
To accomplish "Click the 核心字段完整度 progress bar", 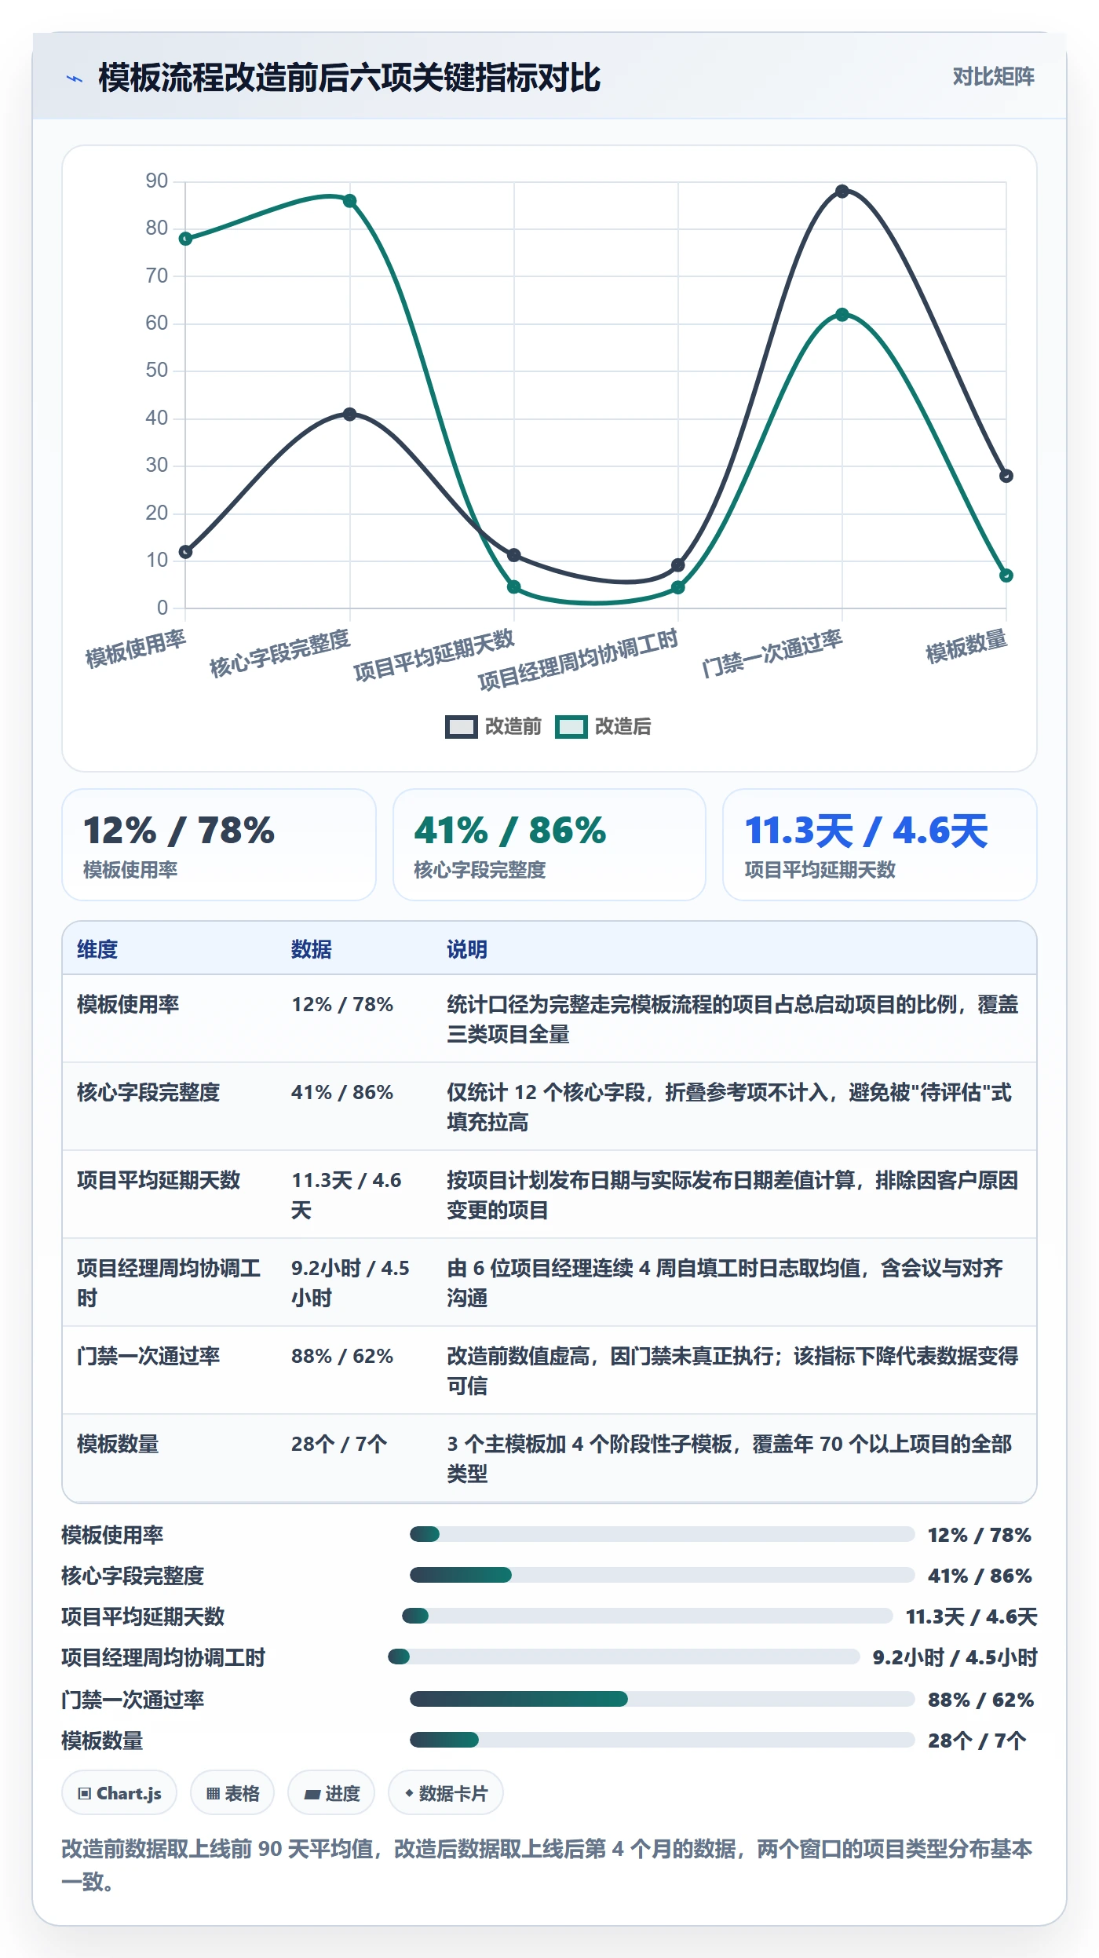I will (662, 1575).
